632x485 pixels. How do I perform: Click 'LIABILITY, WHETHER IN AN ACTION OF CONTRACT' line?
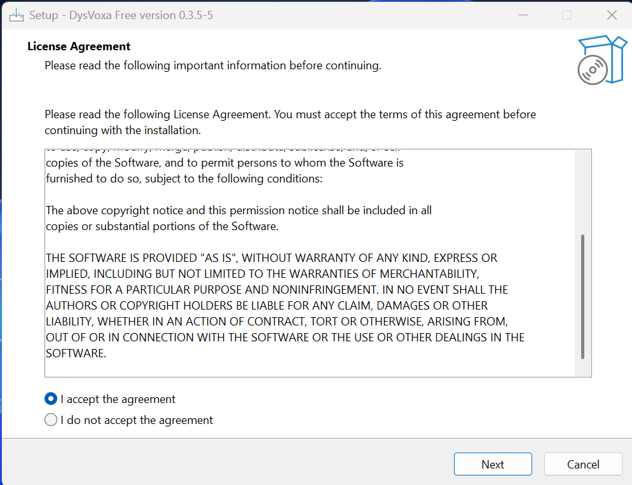(x=277, y=322)
